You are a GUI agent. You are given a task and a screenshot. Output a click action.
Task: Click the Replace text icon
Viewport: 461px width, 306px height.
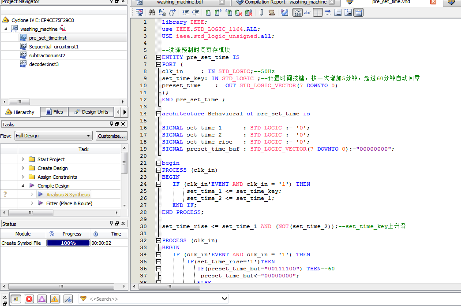pos(162,12)
